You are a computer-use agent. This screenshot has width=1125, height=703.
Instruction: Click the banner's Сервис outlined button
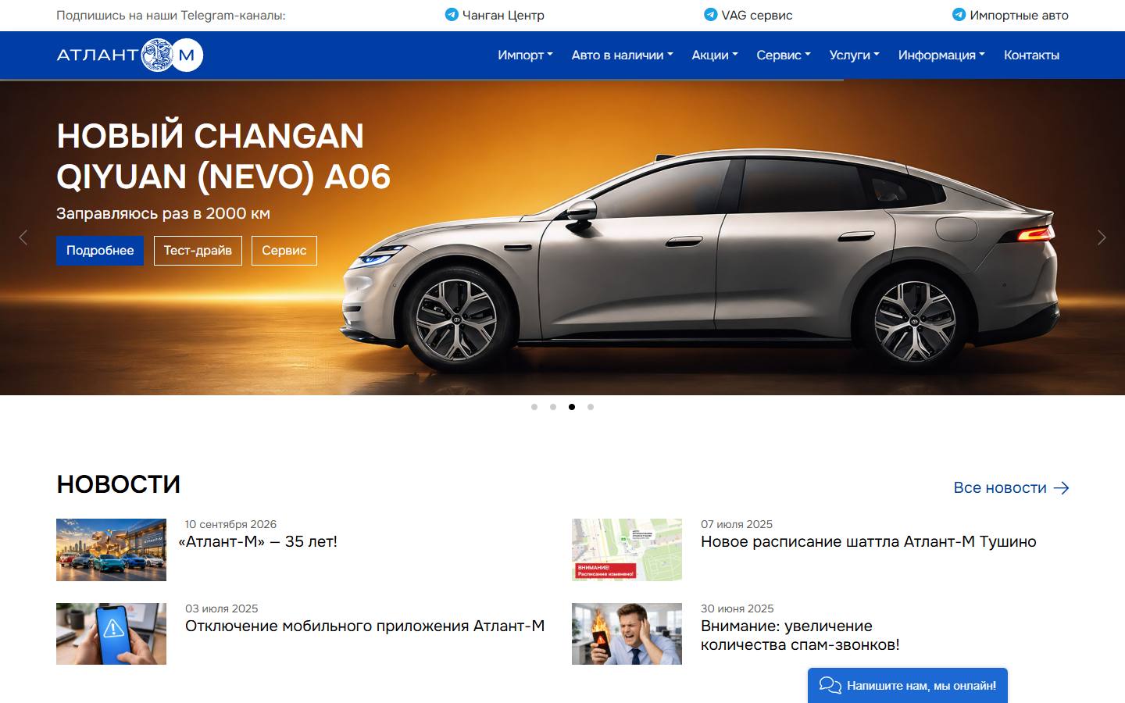click(284, 251)
